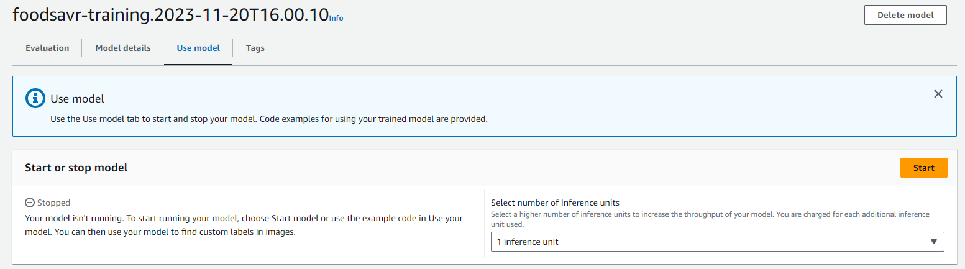Click the 'Use model' banner heading
Image resolution: width=965 pixels, height=269 pixels.
point(77,99)
